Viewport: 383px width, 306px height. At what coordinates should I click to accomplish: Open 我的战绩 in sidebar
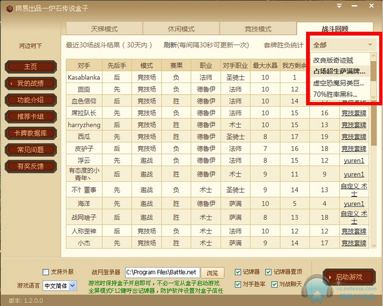31,83
